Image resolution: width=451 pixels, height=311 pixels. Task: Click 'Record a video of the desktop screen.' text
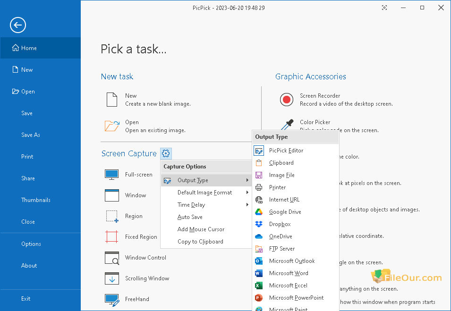tap(346, 104)
